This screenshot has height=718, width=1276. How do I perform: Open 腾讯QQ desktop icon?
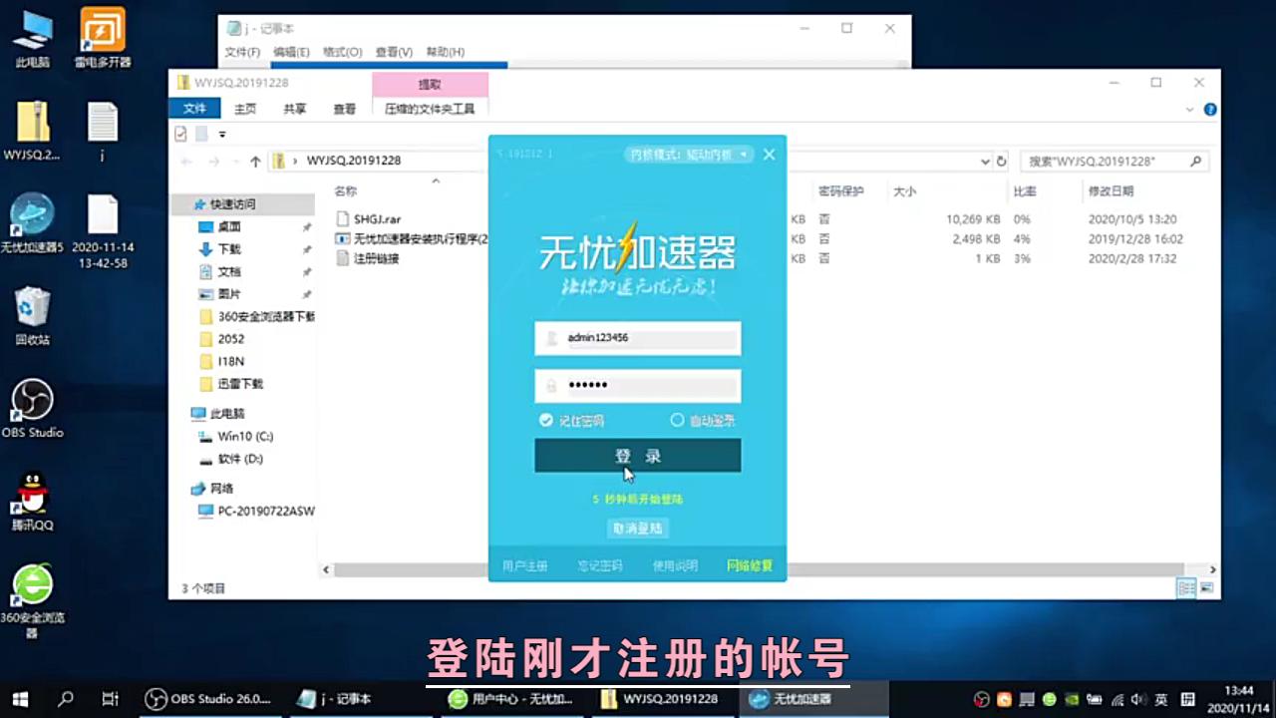point(32,501)
